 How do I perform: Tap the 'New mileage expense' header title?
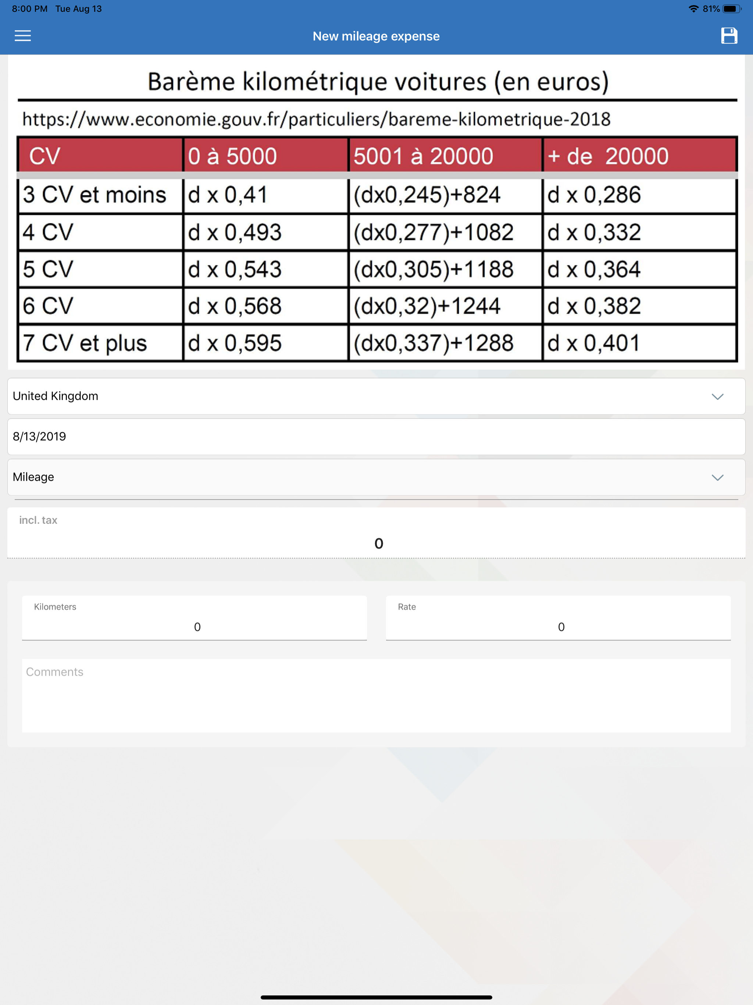click(376, 36)
